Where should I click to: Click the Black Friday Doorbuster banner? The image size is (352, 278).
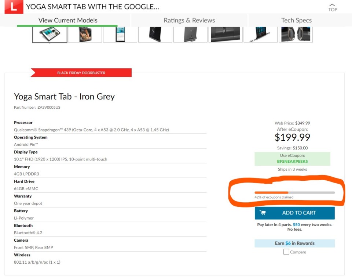pos(81,73)
